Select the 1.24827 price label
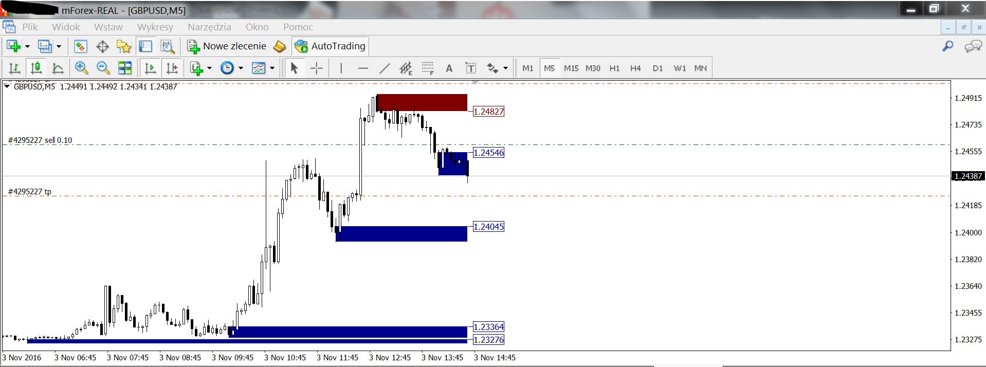This screenshot has height=367, width=986. pyautogui.click(x=488, y=112)
